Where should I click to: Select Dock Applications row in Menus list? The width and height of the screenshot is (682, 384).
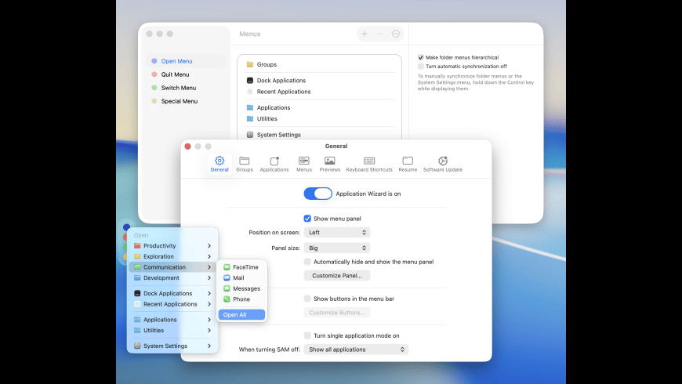point(319,81)
